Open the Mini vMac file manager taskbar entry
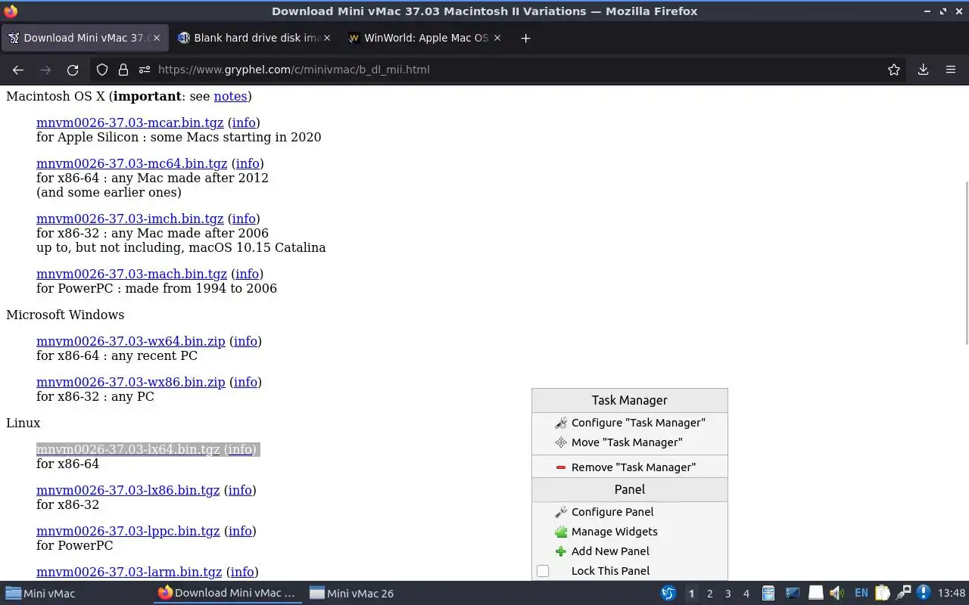This screenshot has width=969, height=605. coord(76,594)
